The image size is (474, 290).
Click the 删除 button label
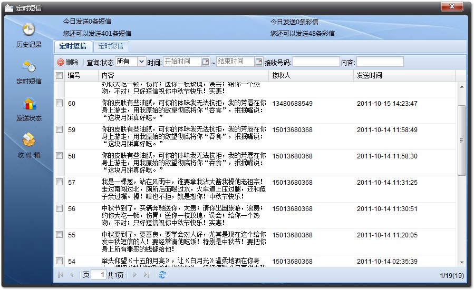click(x=72, y=62)
